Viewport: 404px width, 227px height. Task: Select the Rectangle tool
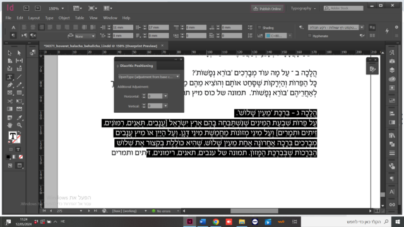(x=19, y=93)
